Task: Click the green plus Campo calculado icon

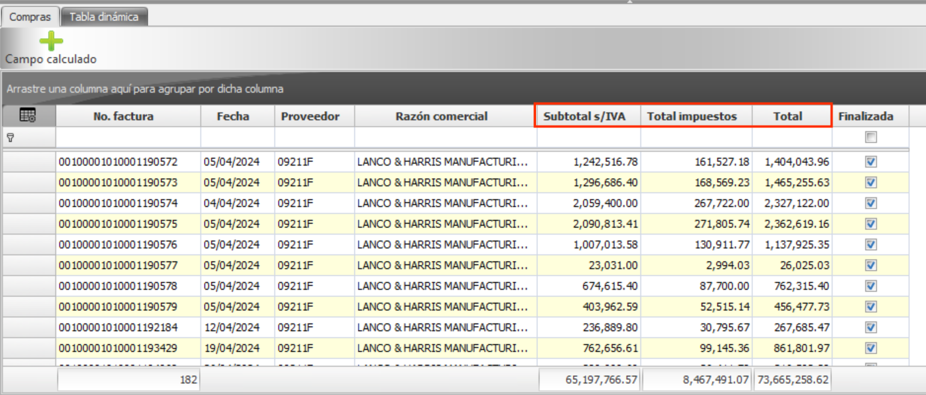Action: coord(51,42)
